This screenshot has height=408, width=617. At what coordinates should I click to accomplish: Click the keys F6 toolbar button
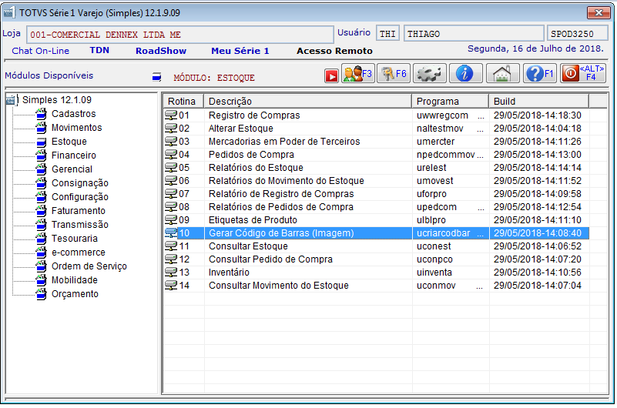(x=394, y=73)
